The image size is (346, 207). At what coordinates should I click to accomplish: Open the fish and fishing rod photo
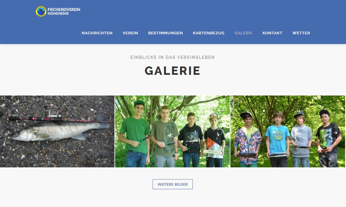pos(57,131)
